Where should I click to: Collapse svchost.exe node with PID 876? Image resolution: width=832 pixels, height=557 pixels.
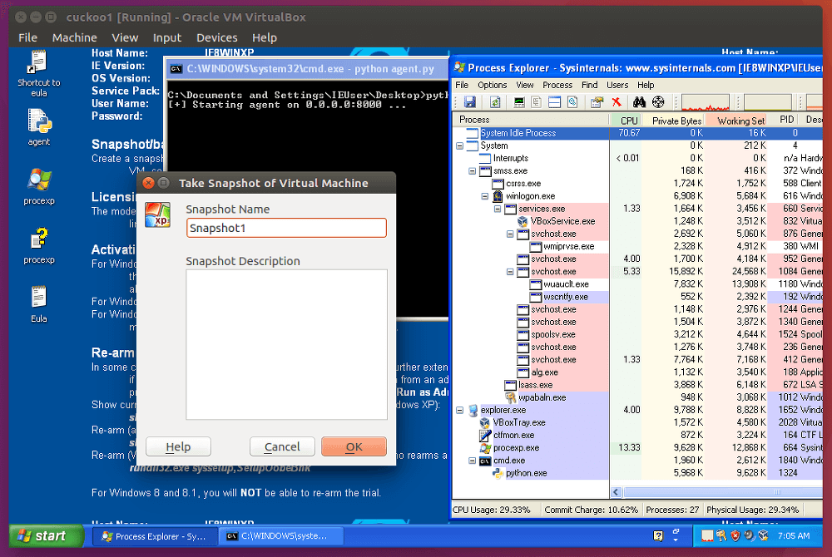(510, 234)
